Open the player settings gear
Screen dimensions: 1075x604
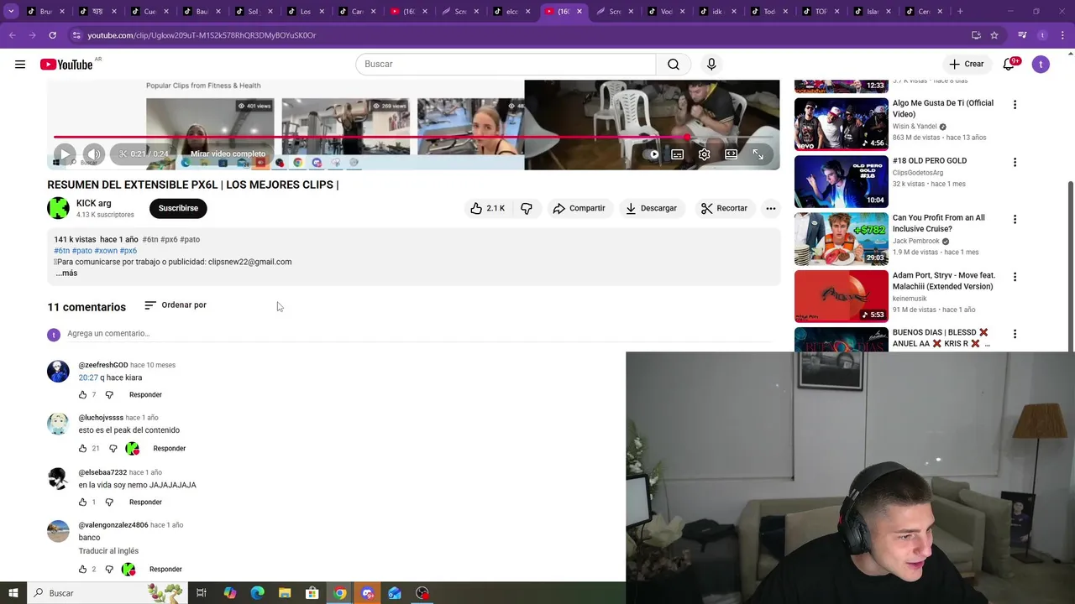click(x=704, y=154)
